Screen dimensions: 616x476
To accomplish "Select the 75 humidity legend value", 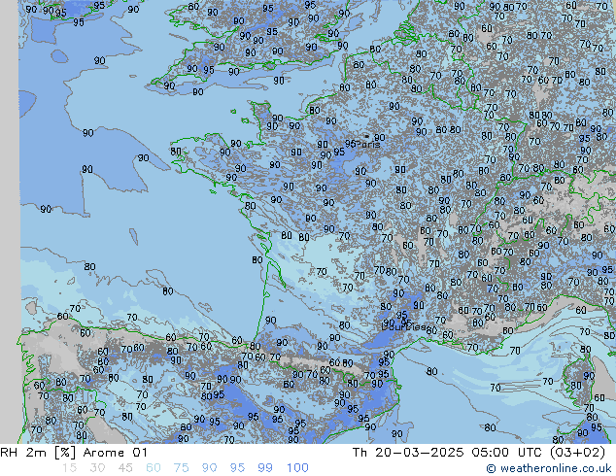I will [182, 467].
